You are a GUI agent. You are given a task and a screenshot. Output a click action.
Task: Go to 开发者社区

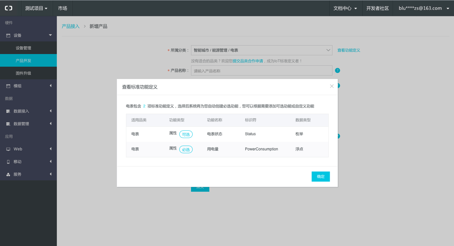[378, 8]
